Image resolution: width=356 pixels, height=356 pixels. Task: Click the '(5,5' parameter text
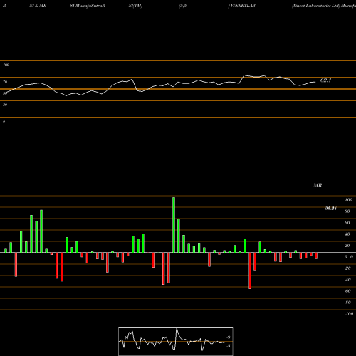[183, 6]
